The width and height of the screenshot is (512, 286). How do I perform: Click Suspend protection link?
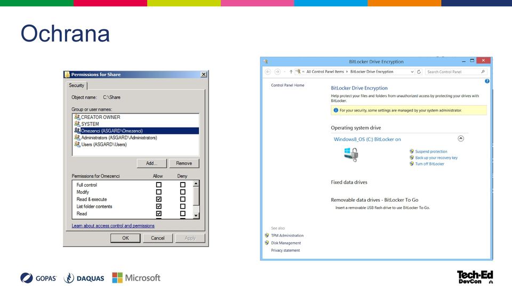[431, 152]
